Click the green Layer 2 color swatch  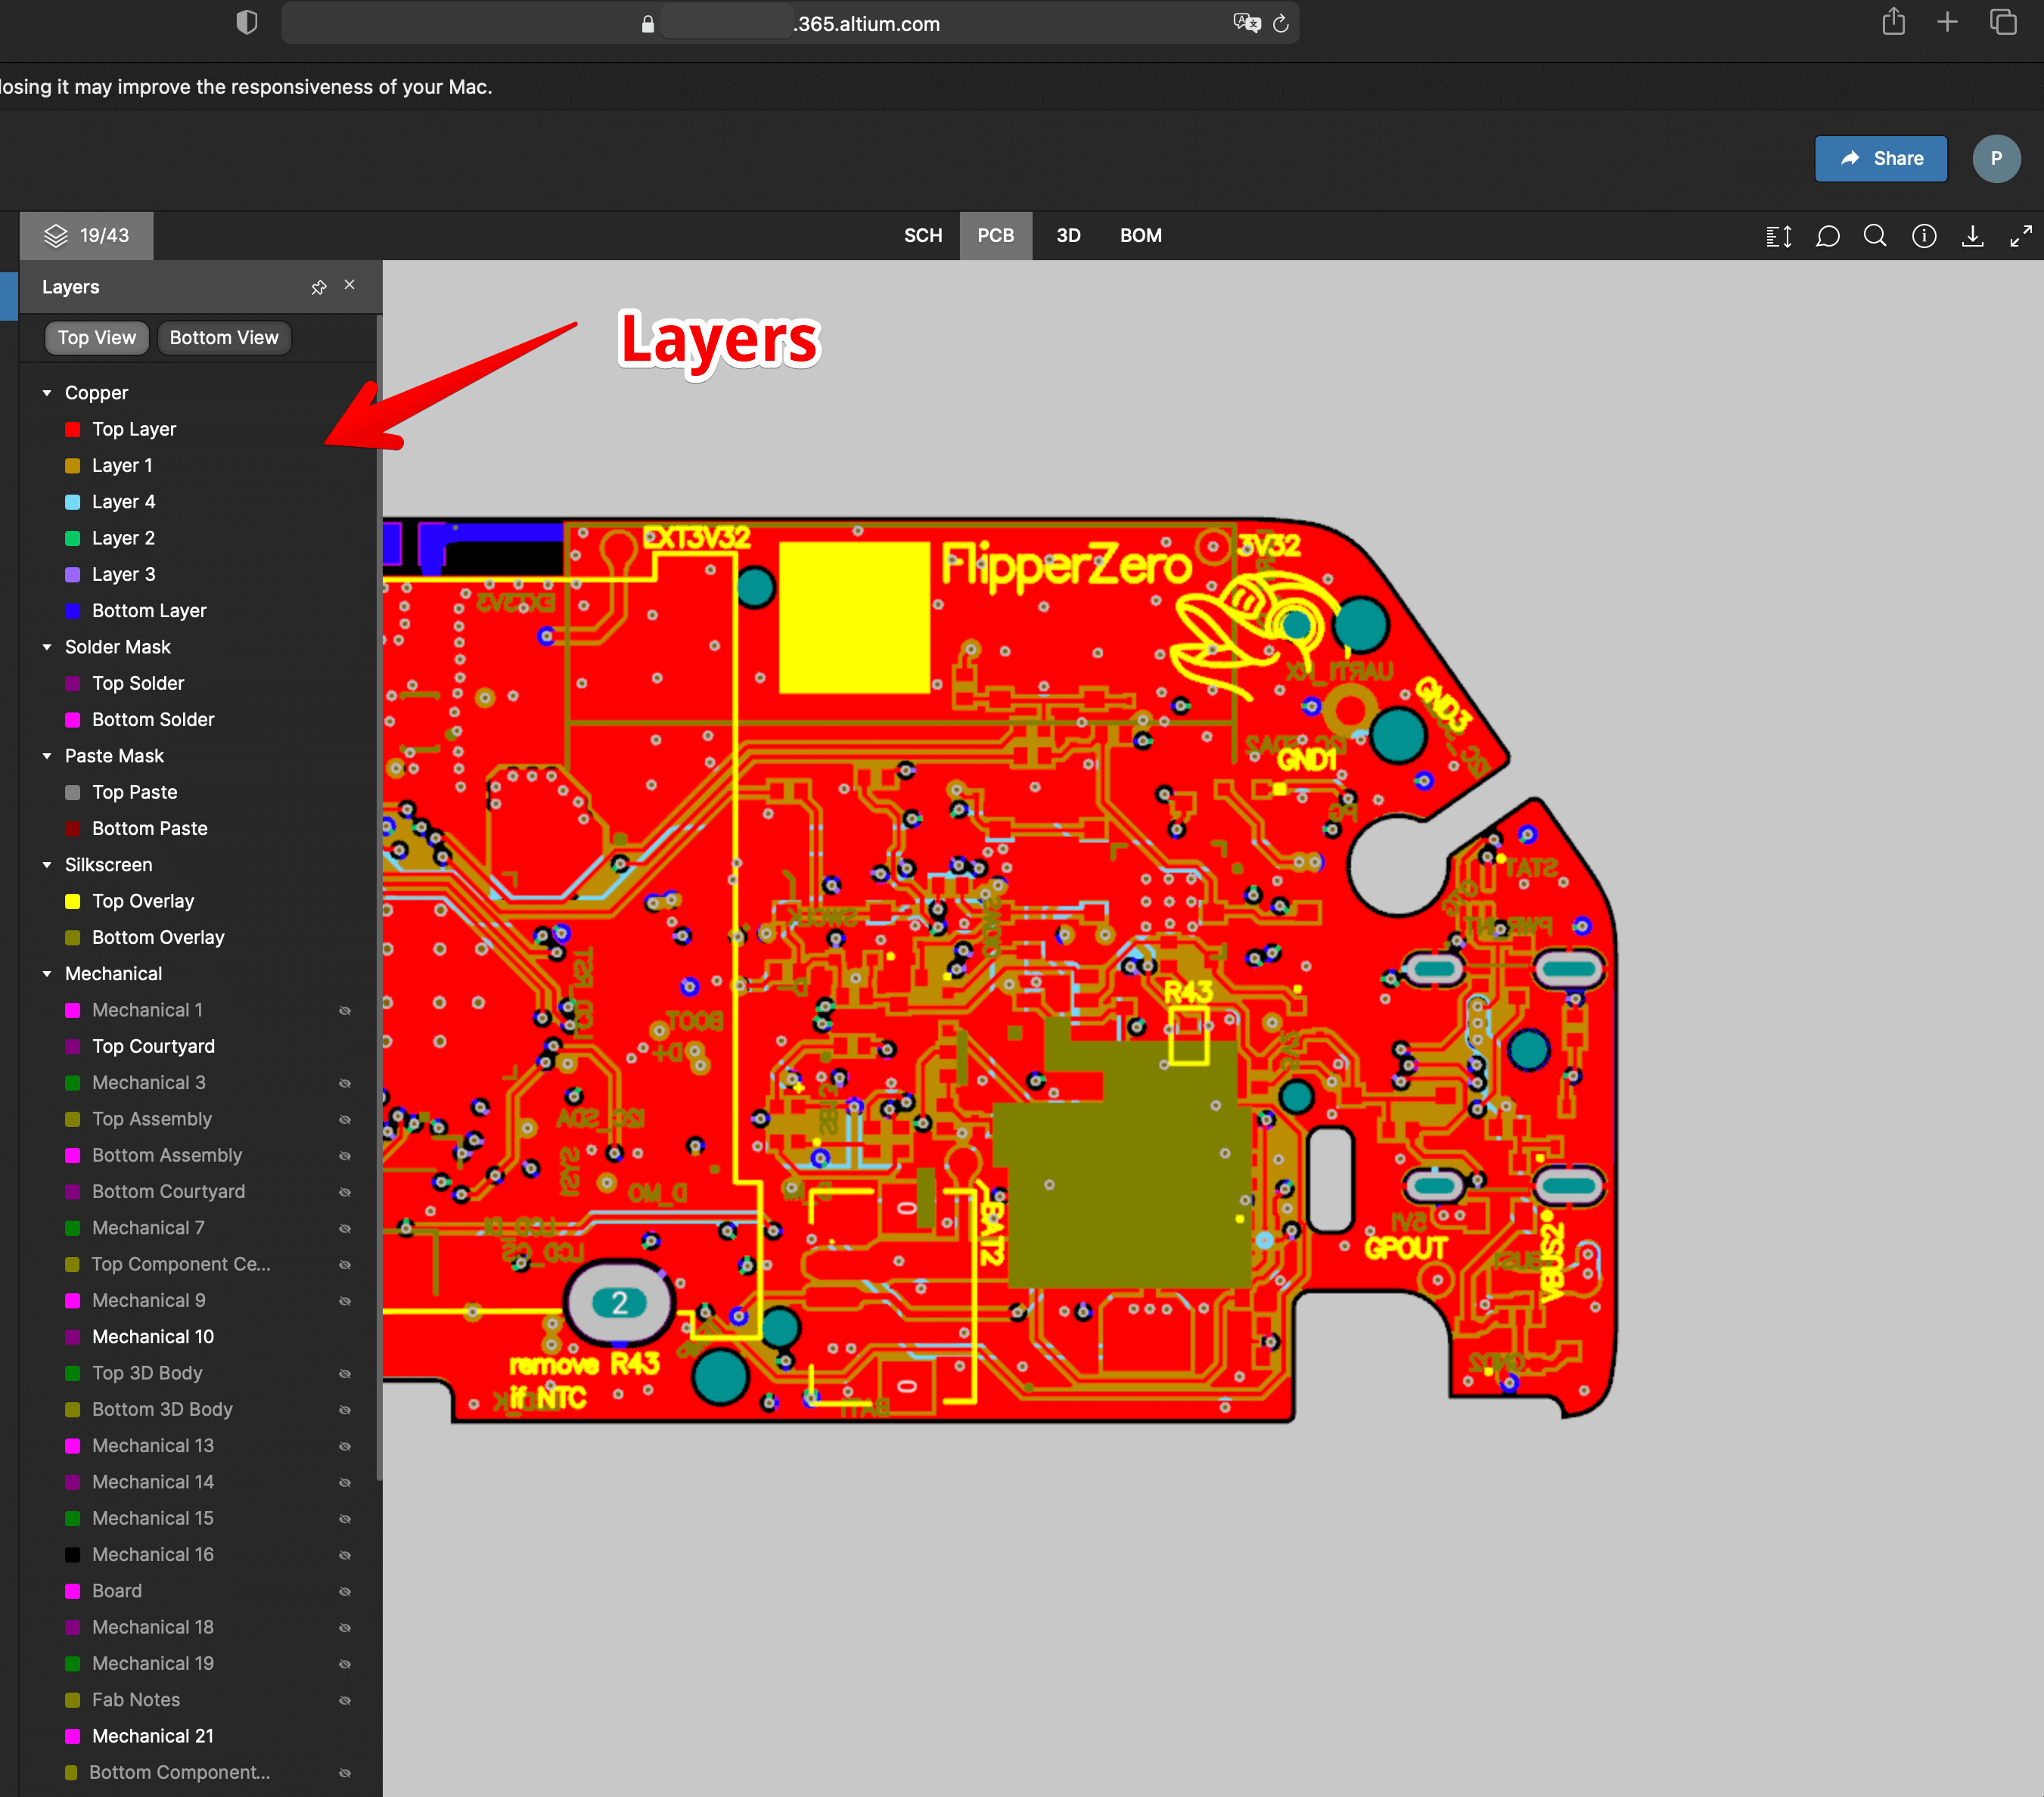pos(73,538)
